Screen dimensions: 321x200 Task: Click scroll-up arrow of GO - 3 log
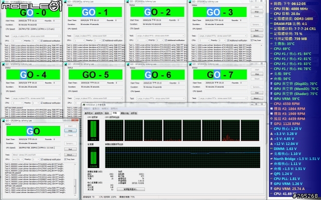[x=262, y=45]
